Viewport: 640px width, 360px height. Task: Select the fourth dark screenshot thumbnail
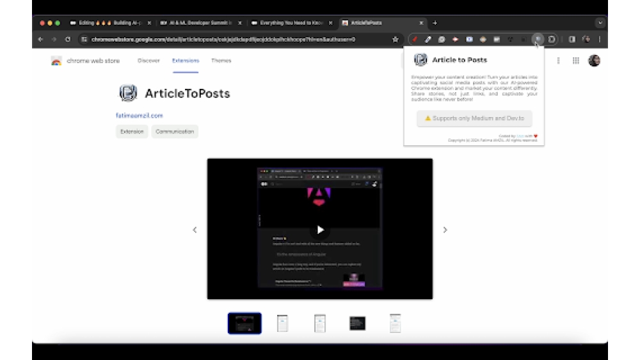[x=358, y=324]
